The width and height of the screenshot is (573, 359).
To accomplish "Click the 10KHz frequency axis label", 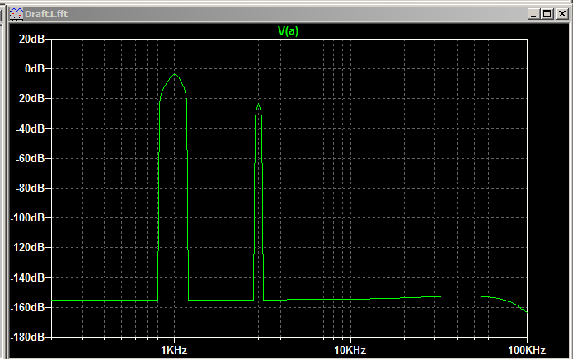I will pyautogui.click(x=350, y=350).
